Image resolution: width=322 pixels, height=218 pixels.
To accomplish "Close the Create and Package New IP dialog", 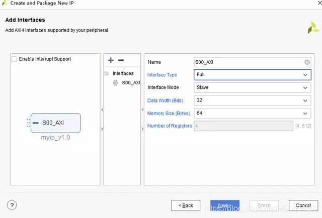I will pos(319,3).
